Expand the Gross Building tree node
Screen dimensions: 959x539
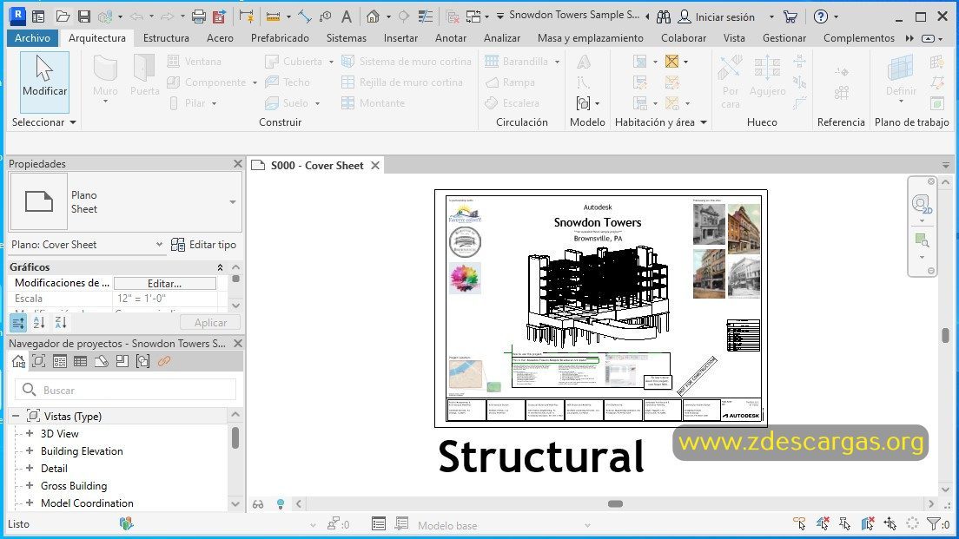[30, 486]
